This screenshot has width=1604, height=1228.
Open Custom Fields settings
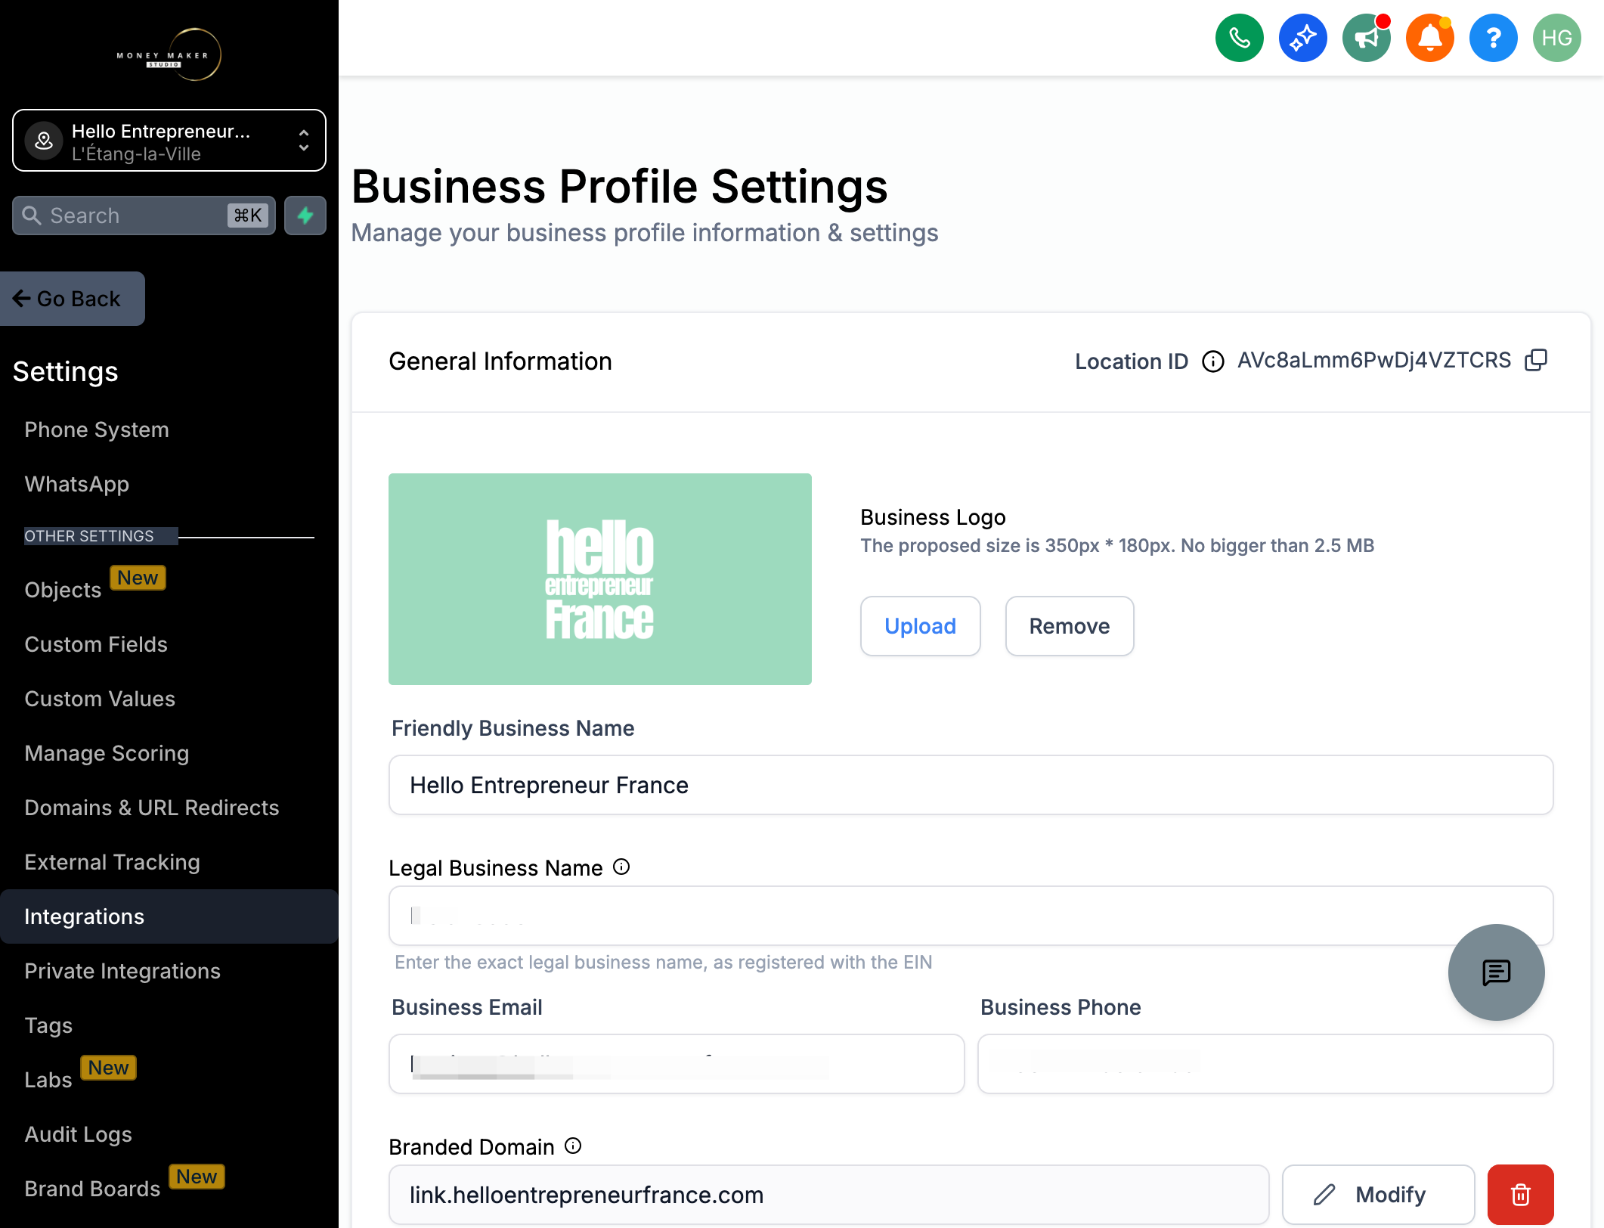point(96,644)
